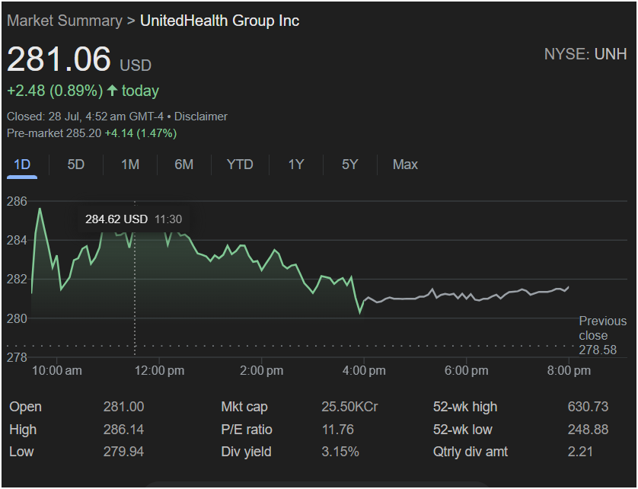Click the 286 price axis label
Screen dimensions: 638x489
point(17,201)
